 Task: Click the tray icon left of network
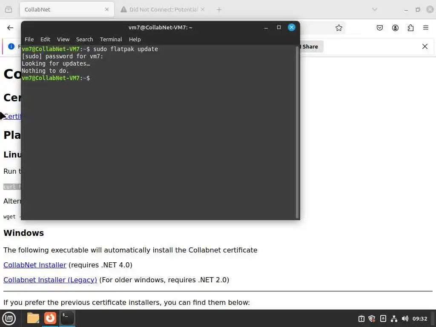pyautogui.click(x=383, y=318)
